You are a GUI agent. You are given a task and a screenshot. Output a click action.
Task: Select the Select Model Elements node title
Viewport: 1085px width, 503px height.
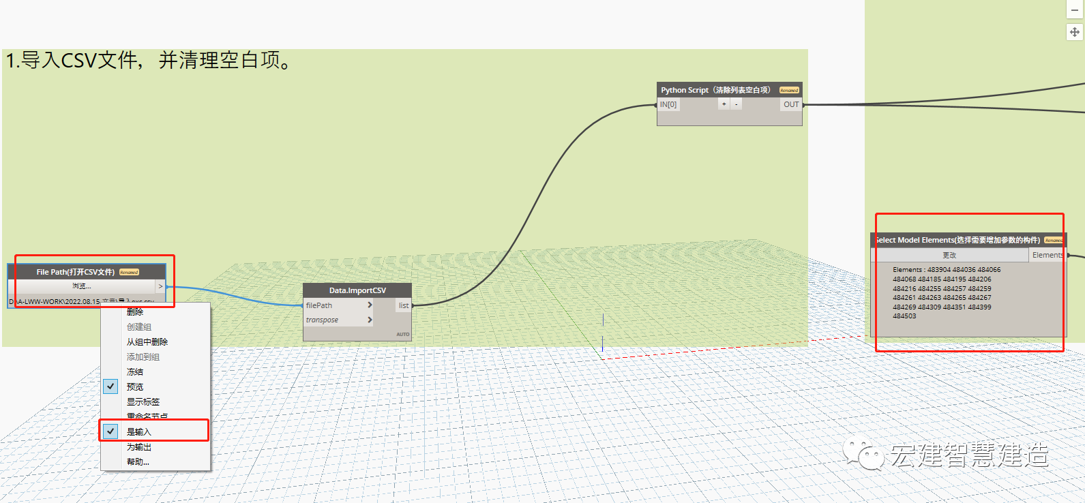pyautogui.click(x=958, y=240)
